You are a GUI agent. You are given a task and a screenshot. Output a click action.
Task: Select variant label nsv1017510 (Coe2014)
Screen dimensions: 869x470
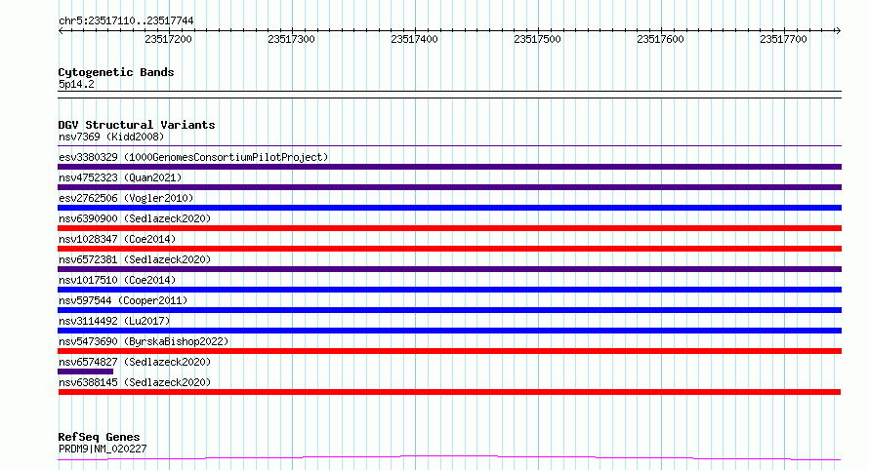[117, 280]
